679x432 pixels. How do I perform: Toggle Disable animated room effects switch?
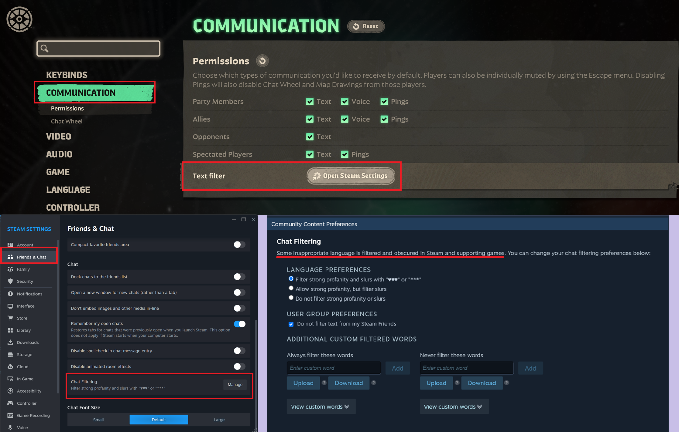(239, 366)
